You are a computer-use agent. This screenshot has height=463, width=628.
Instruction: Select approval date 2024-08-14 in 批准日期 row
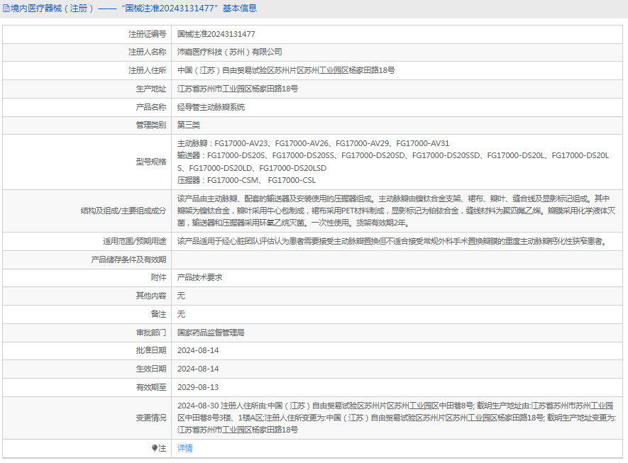198,350
